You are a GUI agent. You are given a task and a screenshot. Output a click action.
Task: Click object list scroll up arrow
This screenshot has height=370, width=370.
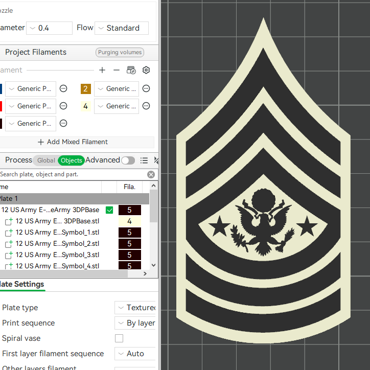click(x=153, y=186)
